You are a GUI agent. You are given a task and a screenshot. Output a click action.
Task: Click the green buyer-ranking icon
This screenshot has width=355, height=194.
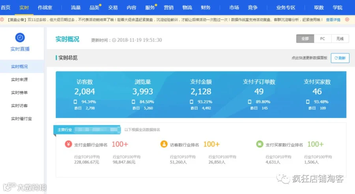[x=260, y=144]
